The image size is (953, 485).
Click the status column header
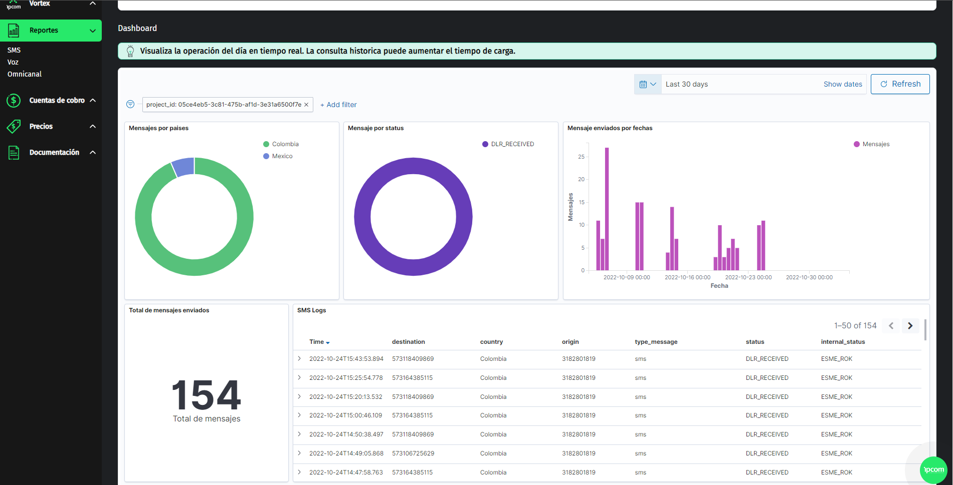(754, 342)
